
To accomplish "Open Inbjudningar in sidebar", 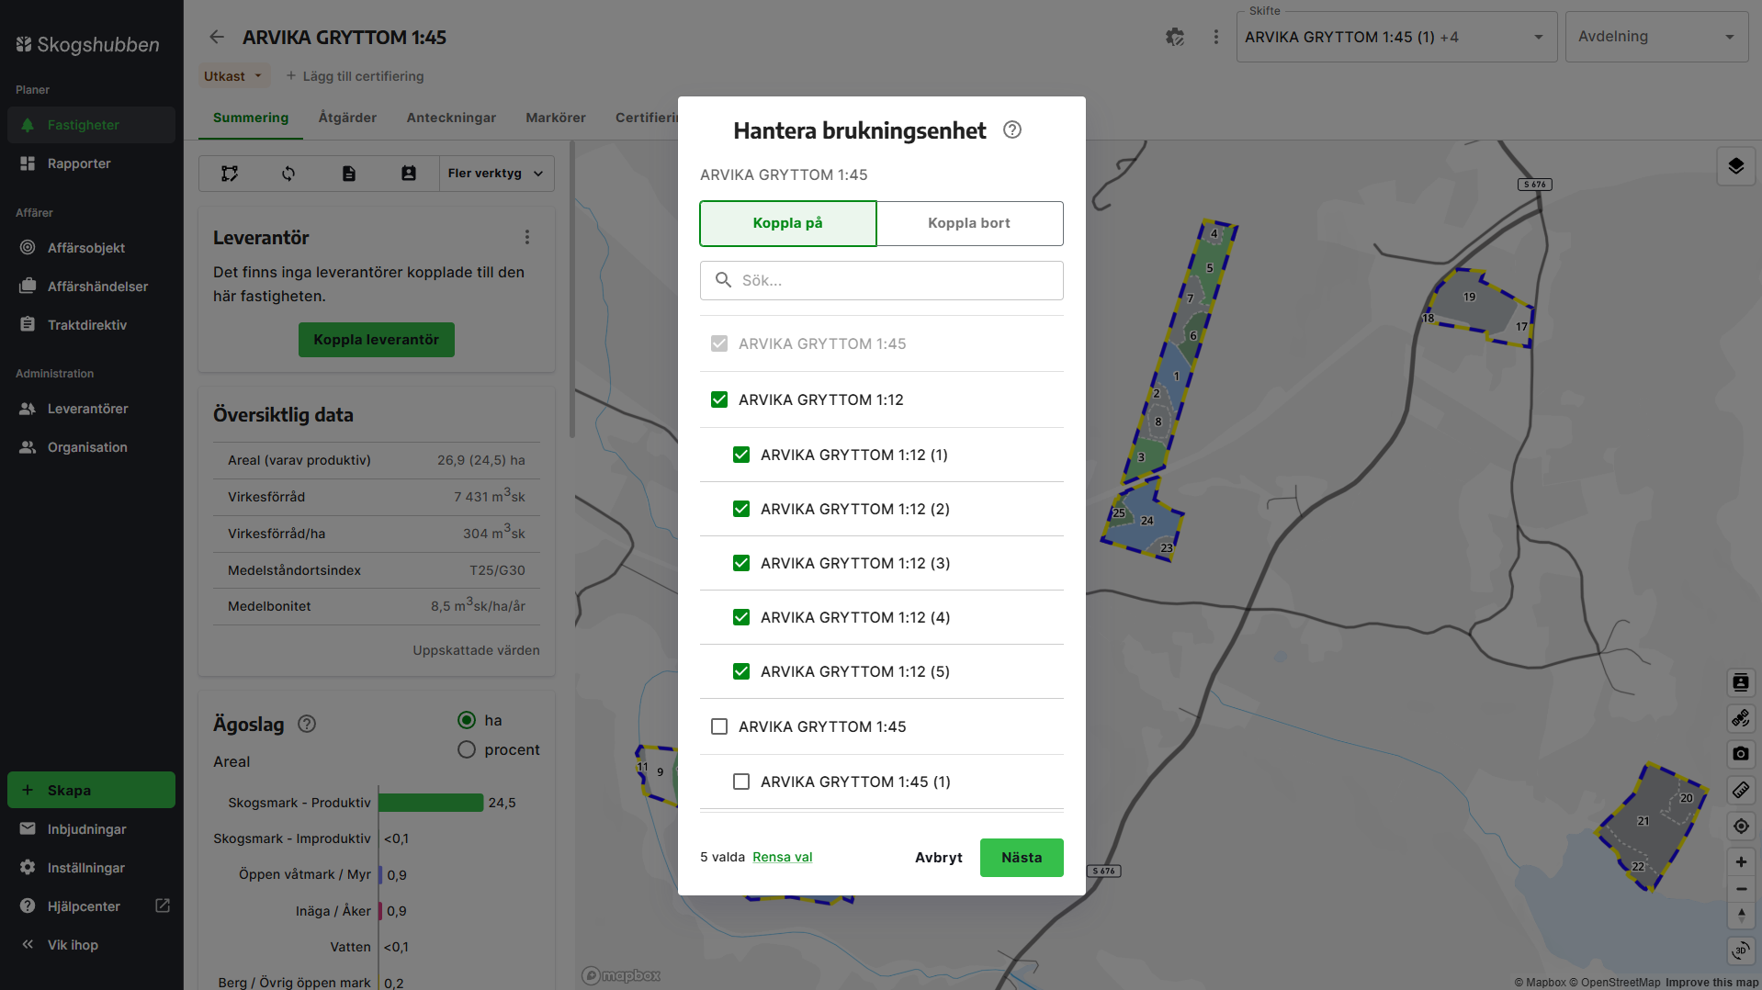I will coord(91,829).
